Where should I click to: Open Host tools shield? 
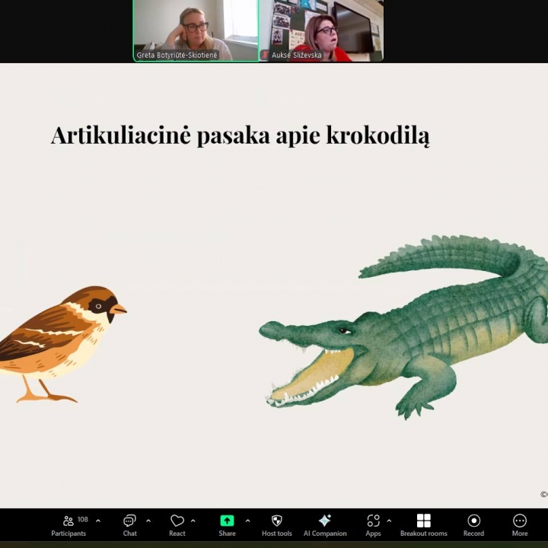click(277, 525)
